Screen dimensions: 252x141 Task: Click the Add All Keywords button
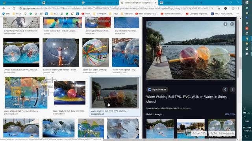tap(222, 133)
